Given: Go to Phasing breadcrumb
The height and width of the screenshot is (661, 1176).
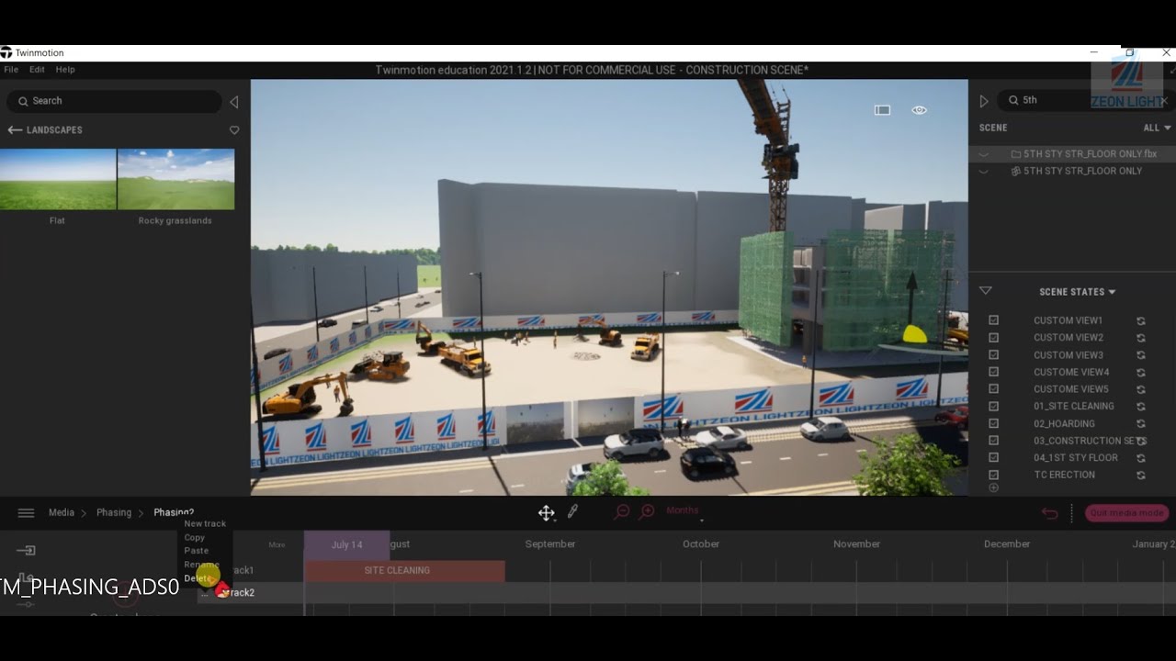Looking at the screenshot, I should coord(114,512).
